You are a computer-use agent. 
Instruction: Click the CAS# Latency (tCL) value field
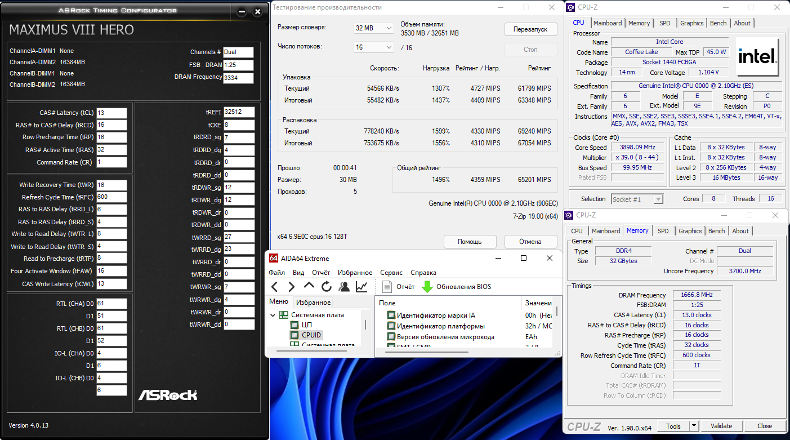[111, 113]
